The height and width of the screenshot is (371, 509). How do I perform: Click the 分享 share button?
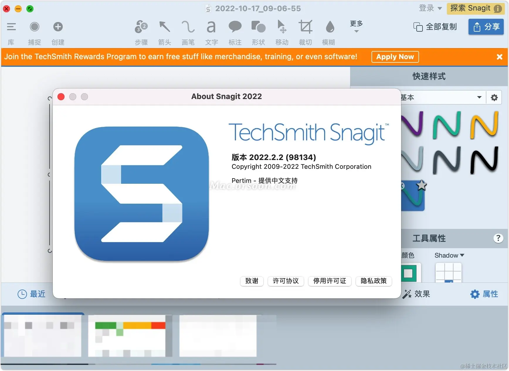tap(486, 27)
